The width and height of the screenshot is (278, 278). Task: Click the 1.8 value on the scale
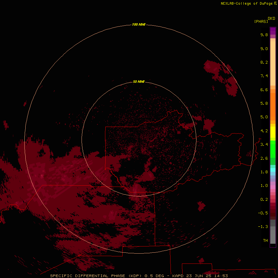(264, 172)
